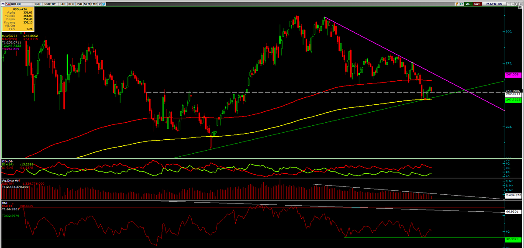Share chart via the Twitter bird icon

(104, 4)
